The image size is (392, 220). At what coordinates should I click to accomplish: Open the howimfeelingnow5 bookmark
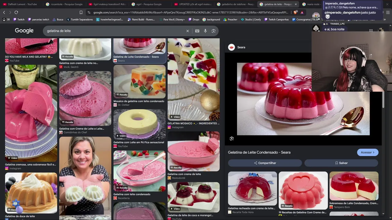110,19
